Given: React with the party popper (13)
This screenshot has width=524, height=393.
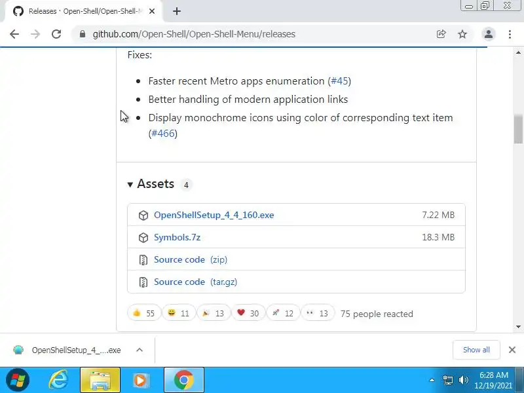Looking at the screenshot, I should [x=214, y=313].
